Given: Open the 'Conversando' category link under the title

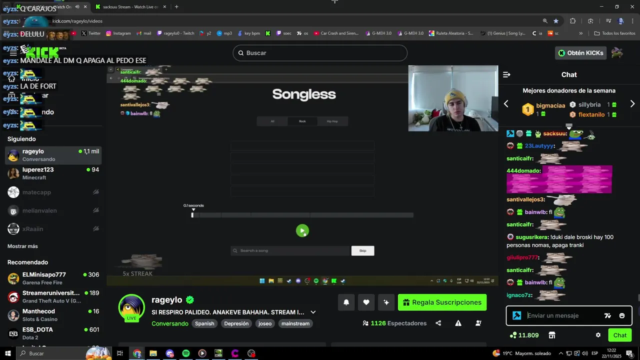Looking at the screenshot, I should pos(170,323).
